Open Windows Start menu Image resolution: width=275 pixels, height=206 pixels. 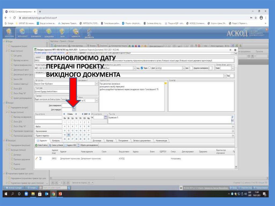[6, 194]
